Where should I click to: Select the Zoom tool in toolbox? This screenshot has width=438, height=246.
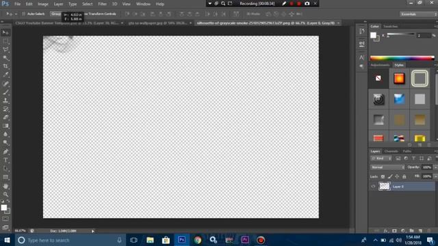point(5,194)
